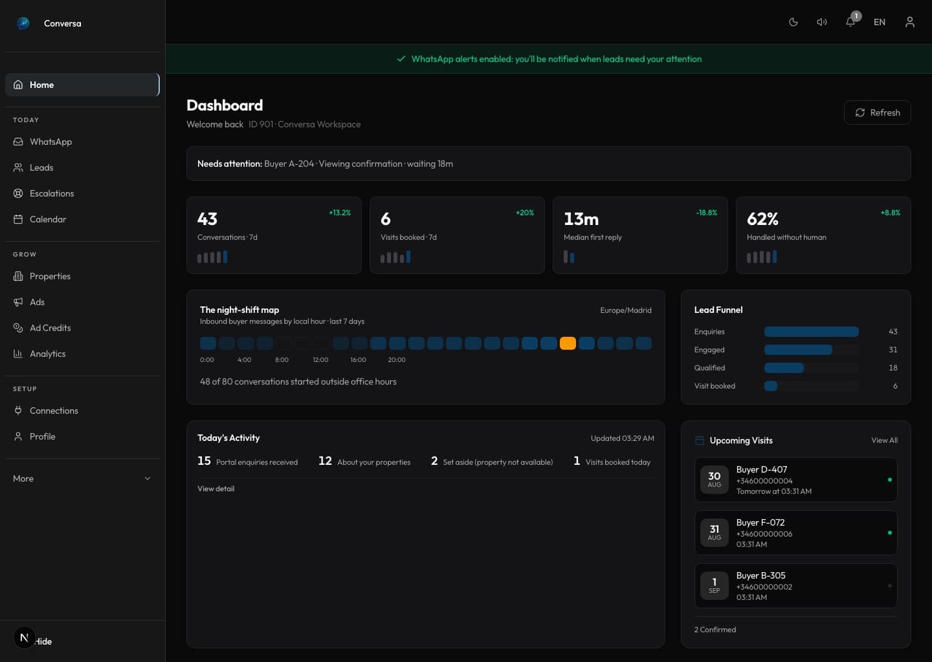Click the first hour block at 0:00
Image resolution: width=932 pixels, height=662 pixels.
click(208, 343)
